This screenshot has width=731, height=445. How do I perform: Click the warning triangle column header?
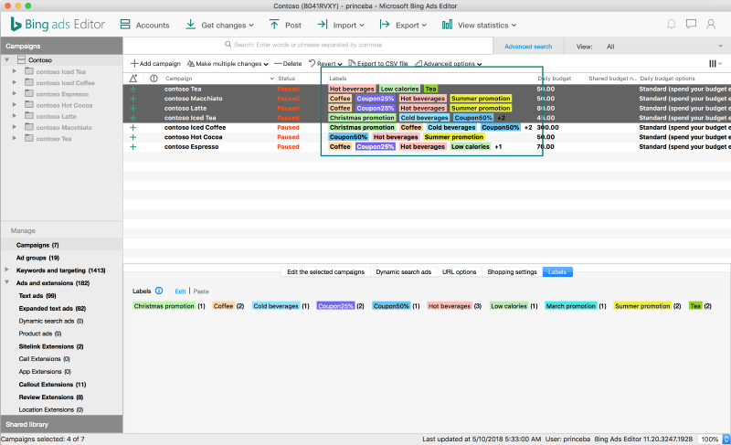133,79
